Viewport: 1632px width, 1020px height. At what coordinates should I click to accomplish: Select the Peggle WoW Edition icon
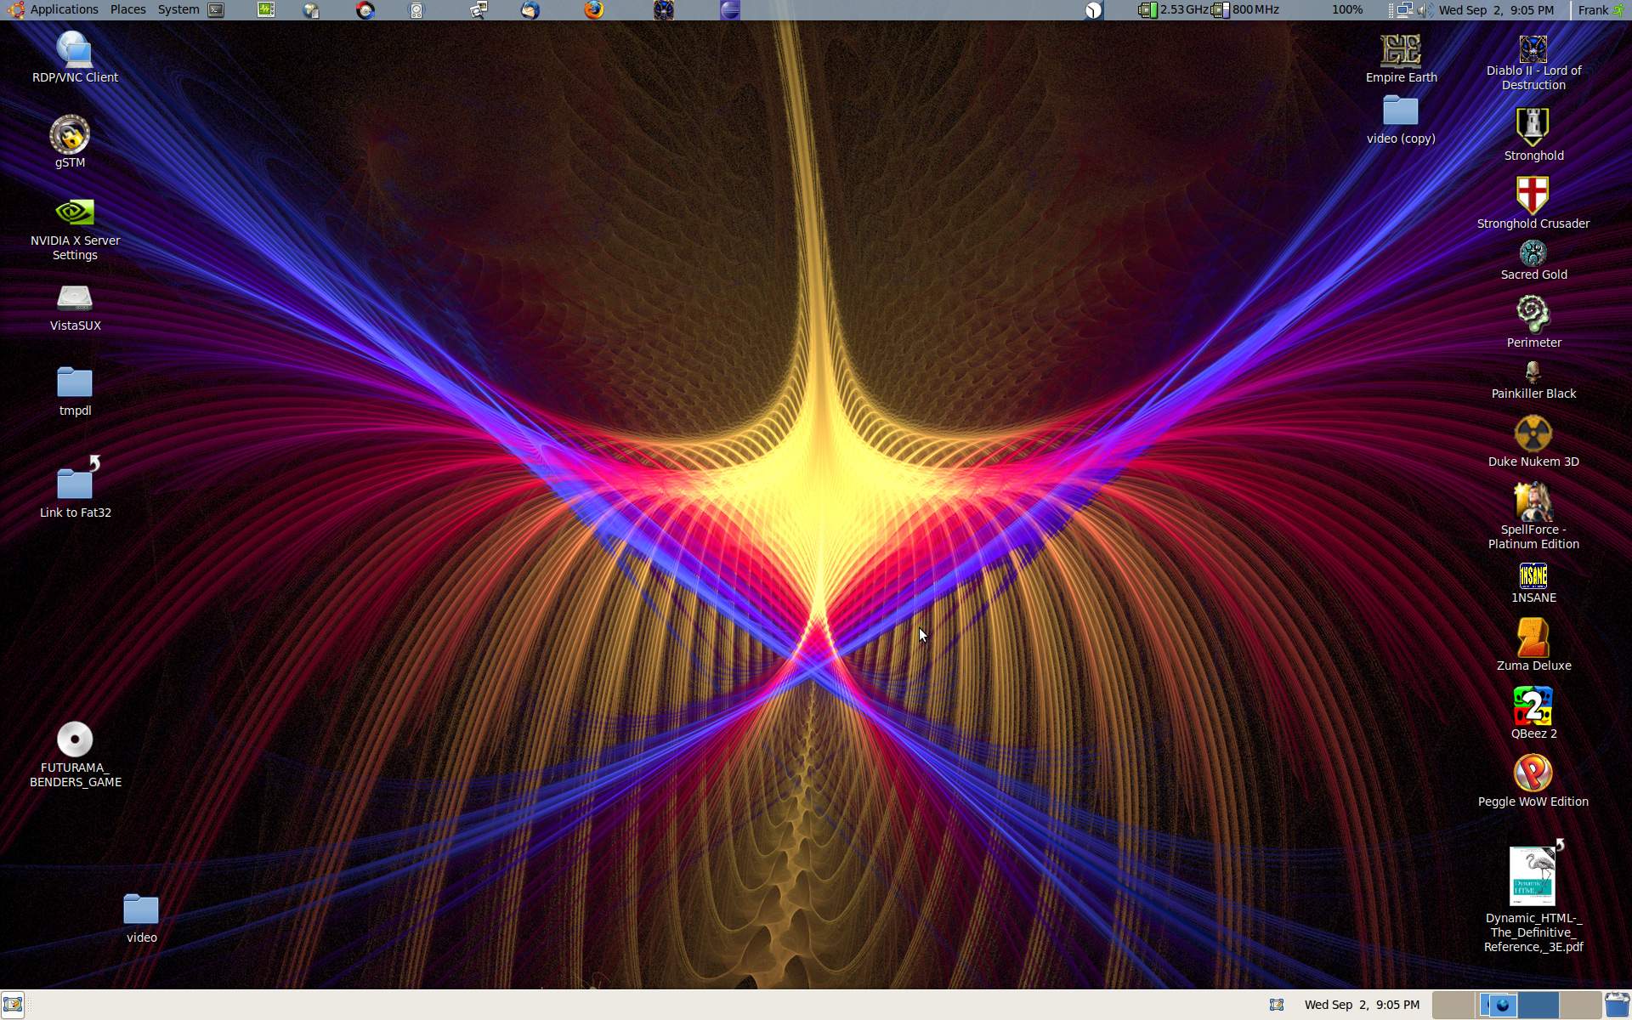coord(1533,780)
